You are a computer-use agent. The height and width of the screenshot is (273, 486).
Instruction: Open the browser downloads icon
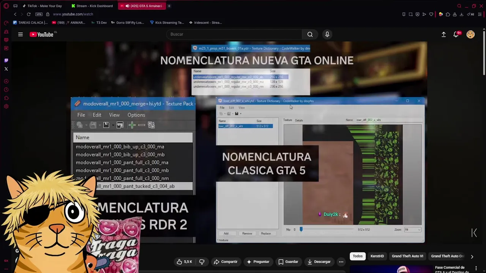click(461, 14)
